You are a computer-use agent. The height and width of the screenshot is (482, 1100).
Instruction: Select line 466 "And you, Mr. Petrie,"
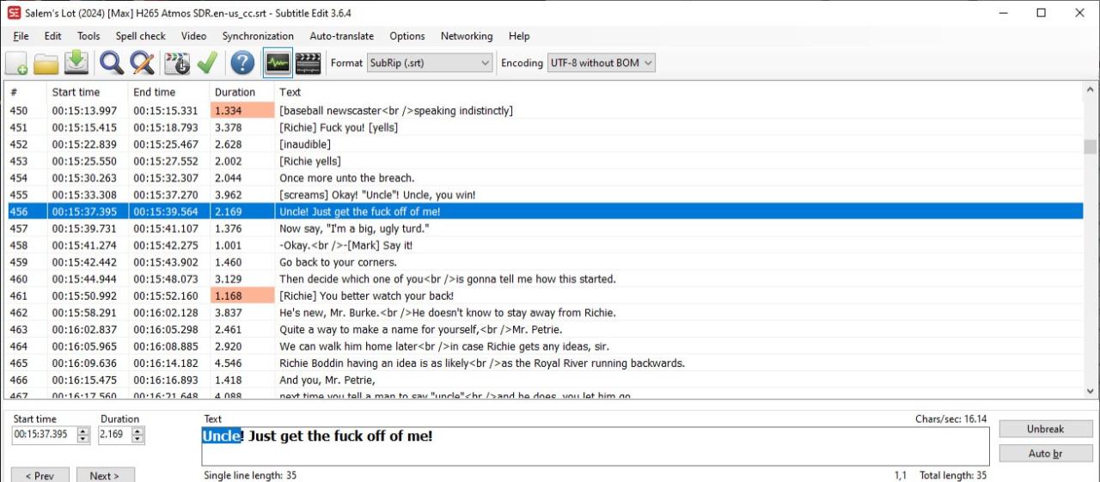[545, 380]
